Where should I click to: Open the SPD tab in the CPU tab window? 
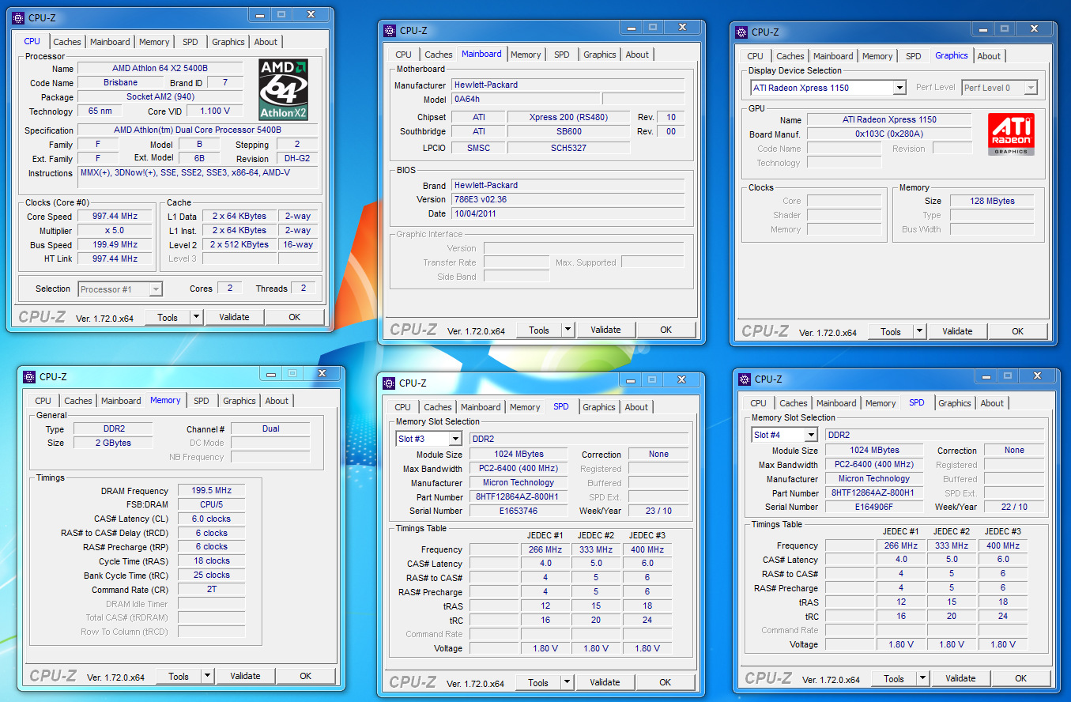point(190,42)
